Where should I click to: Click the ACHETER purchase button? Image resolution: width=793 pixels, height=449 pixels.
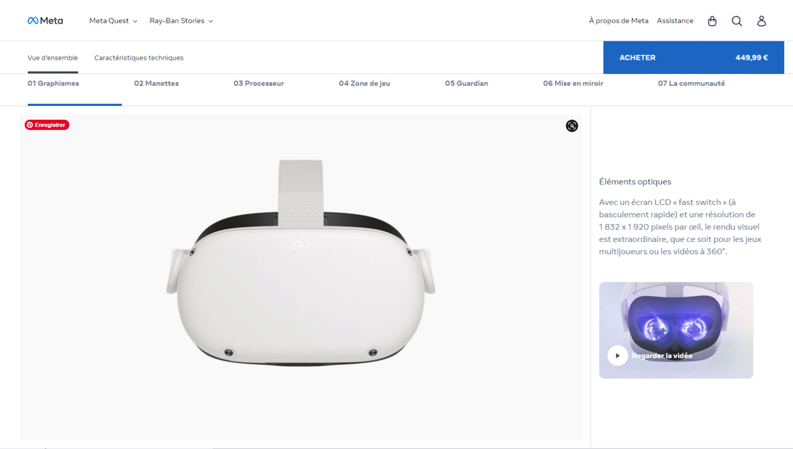pos(693,57)
